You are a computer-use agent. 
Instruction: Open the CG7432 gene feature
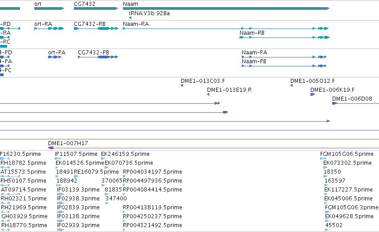96,8
